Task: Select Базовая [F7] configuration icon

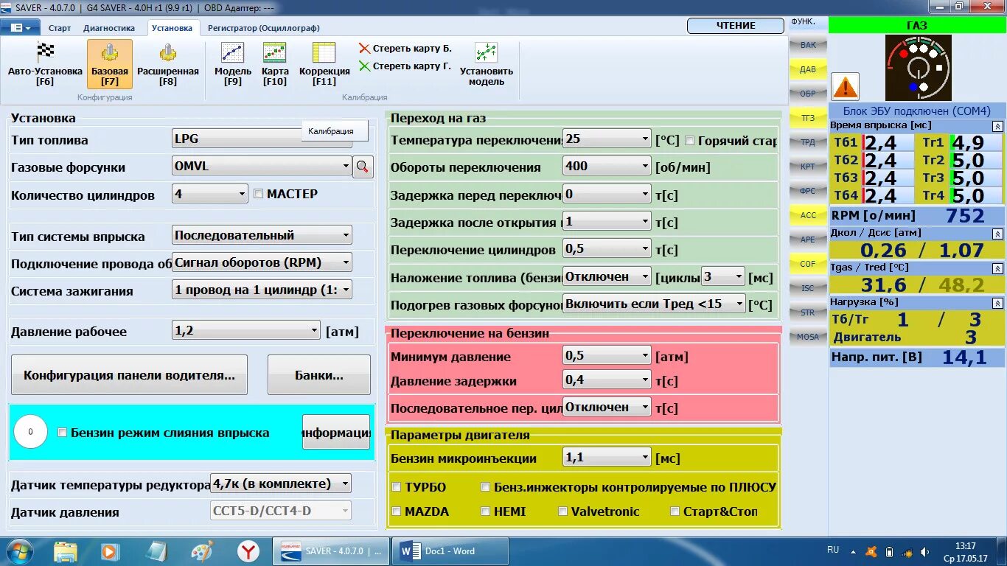Action: point(110,63)
